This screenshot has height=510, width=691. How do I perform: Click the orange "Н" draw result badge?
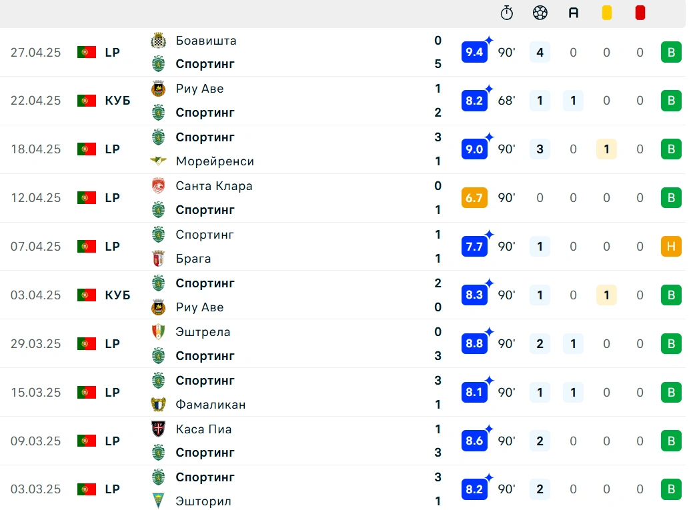671,246
